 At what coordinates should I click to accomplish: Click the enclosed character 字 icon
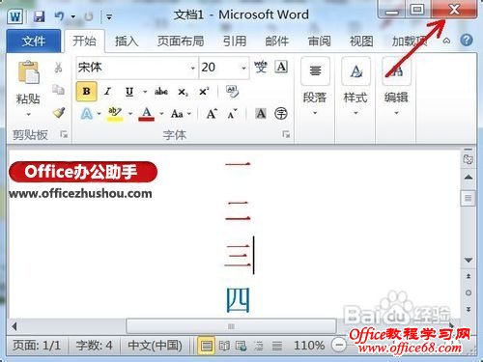tap(281, 113)
